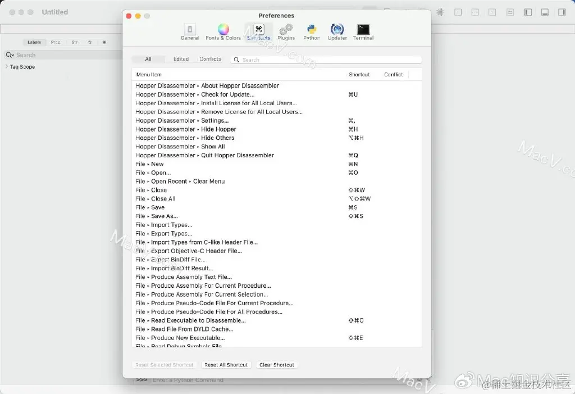Click the magnifier icon in the shortcuts search
This screenshot has height=394, width=575.
pos(236,60)
